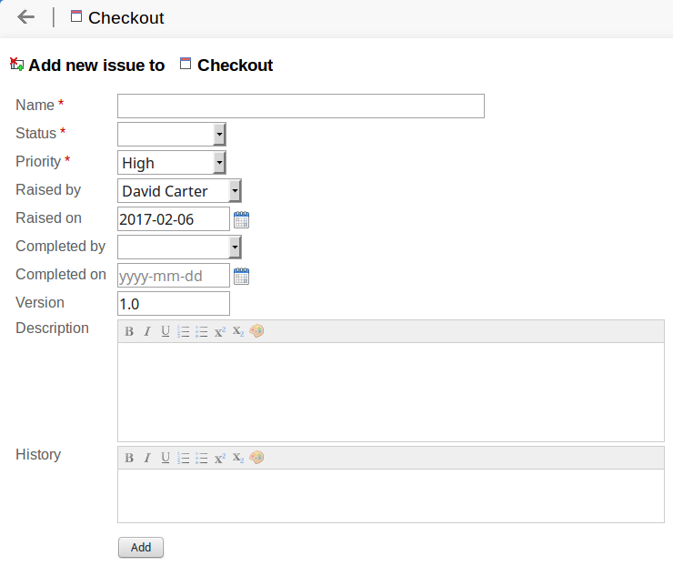The height and width of the screenshot is (566, 673).
Task: Focus the Name text field
Action: [x=300, y=106]
